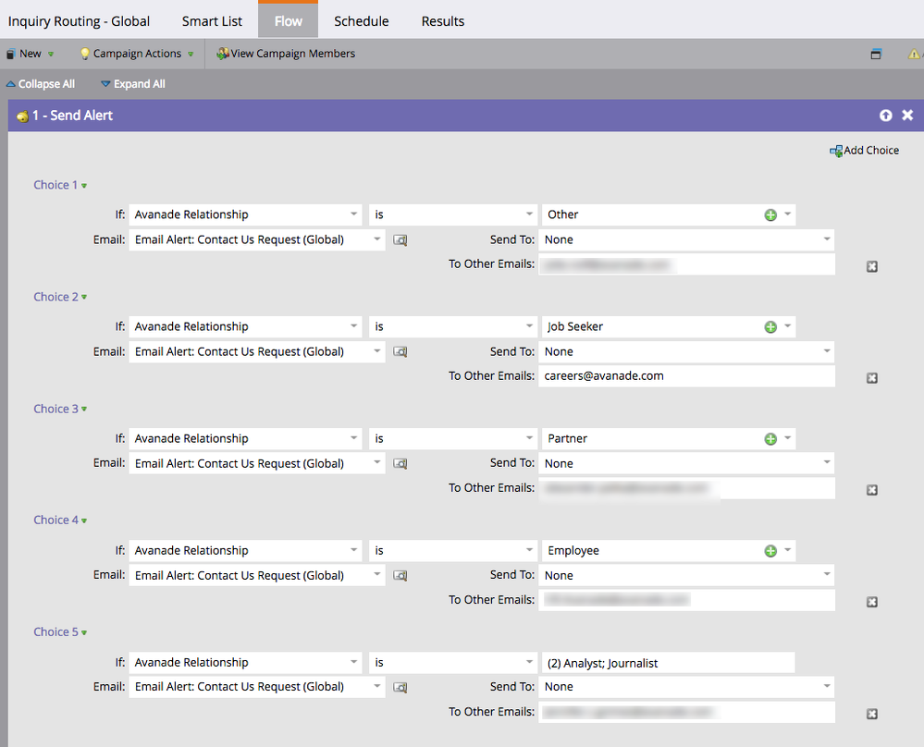Add value next to Employee
924x747 pixels.
point(770,551)
